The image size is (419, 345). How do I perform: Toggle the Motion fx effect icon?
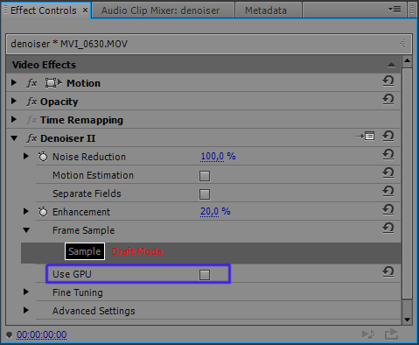pos(31,83)
